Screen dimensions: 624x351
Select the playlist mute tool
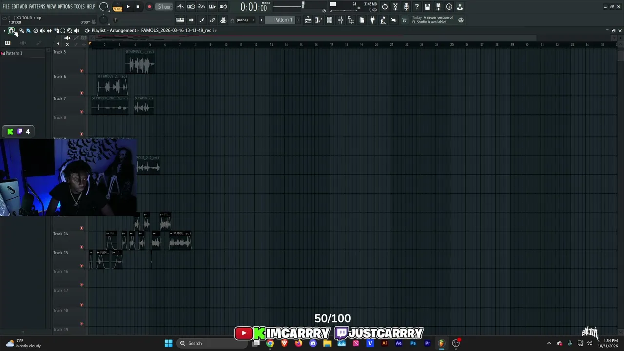coord(42,31)
